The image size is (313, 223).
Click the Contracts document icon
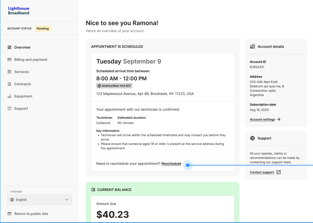pos(9,84)
